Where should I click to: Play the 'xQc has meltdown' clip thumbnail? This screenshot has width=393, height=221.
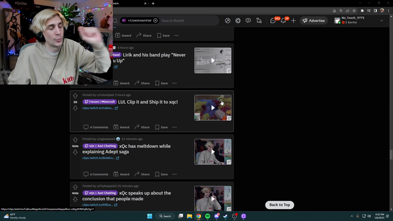[x=213, y=152]
